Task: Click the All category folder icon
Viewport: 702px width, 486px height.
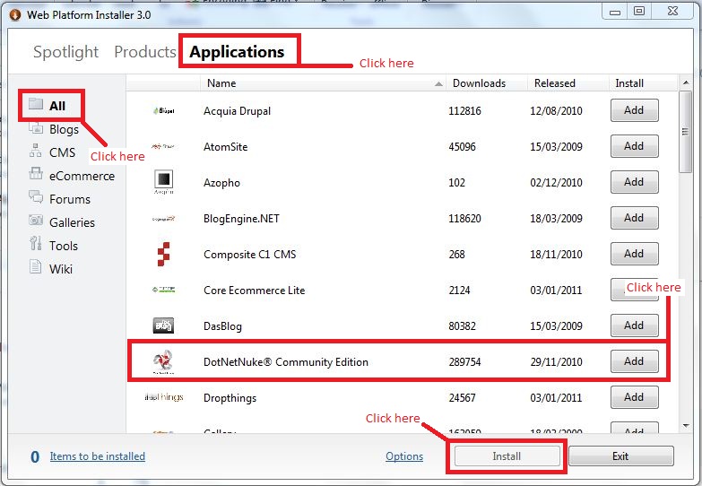Action: [35, 104]
